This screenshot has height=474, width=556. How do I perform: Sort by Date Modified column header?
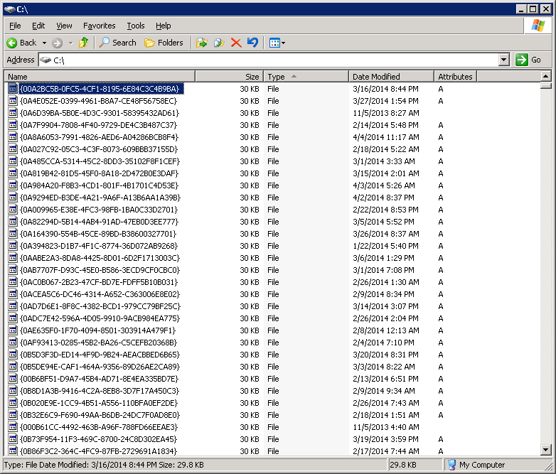tap(392, 77)
